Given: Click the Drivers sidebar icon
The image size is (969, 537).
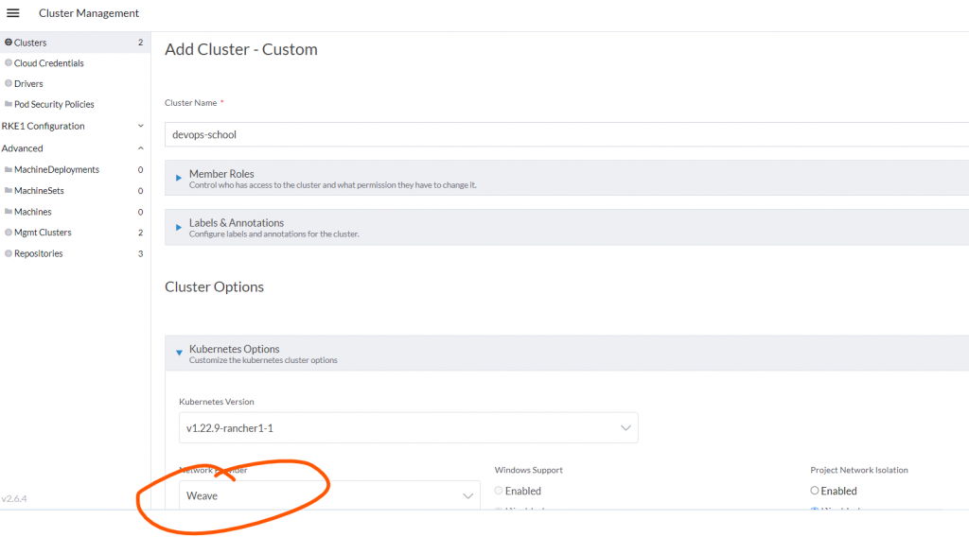Looking at the screenshot, I should tap(9, 84).
